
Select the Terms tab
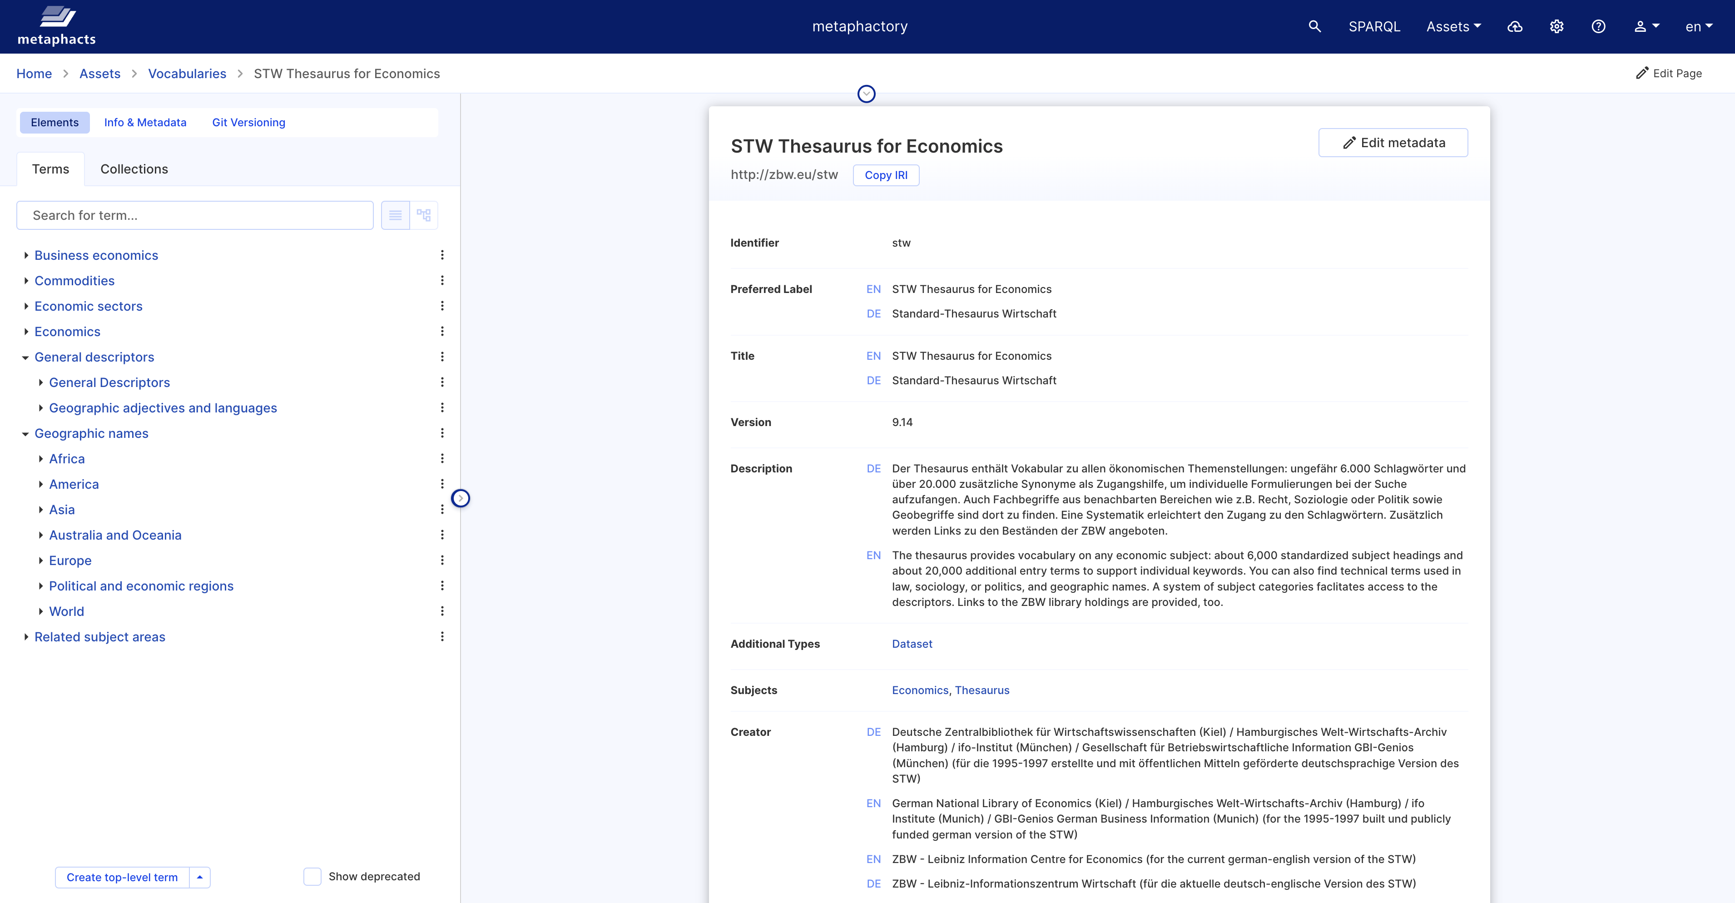point(50,169)
